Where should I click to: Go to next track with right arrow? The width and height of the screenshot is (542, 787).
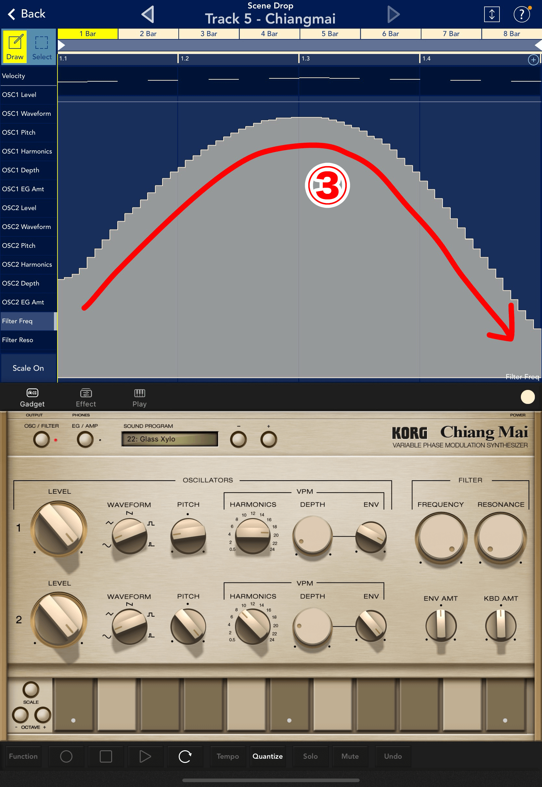(393, 14)
